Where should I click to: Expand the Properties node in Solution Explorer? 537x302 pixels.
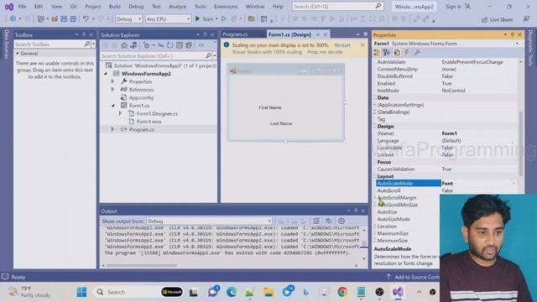click(112, 81)
